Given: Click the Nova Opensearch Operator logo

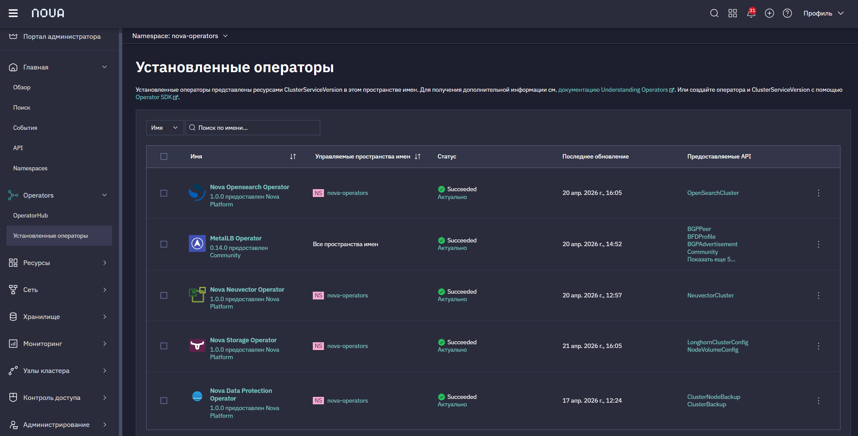Looking at the screenshot, I should point(197,193).
